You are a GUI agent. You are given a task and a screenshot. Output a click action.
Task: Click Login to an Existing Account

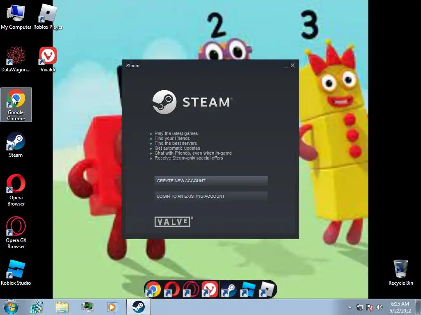pos(211,196)
